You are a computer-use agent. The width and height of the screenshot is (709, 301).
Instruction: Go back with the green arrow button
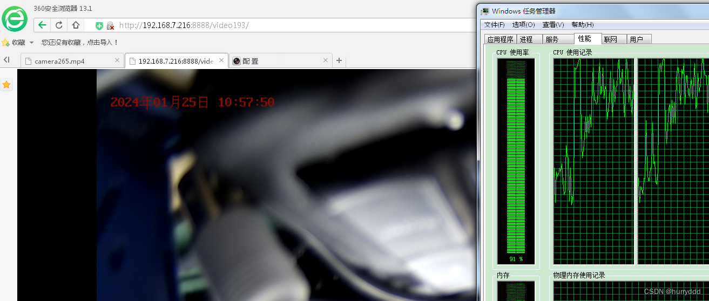[x=42, y=25]
